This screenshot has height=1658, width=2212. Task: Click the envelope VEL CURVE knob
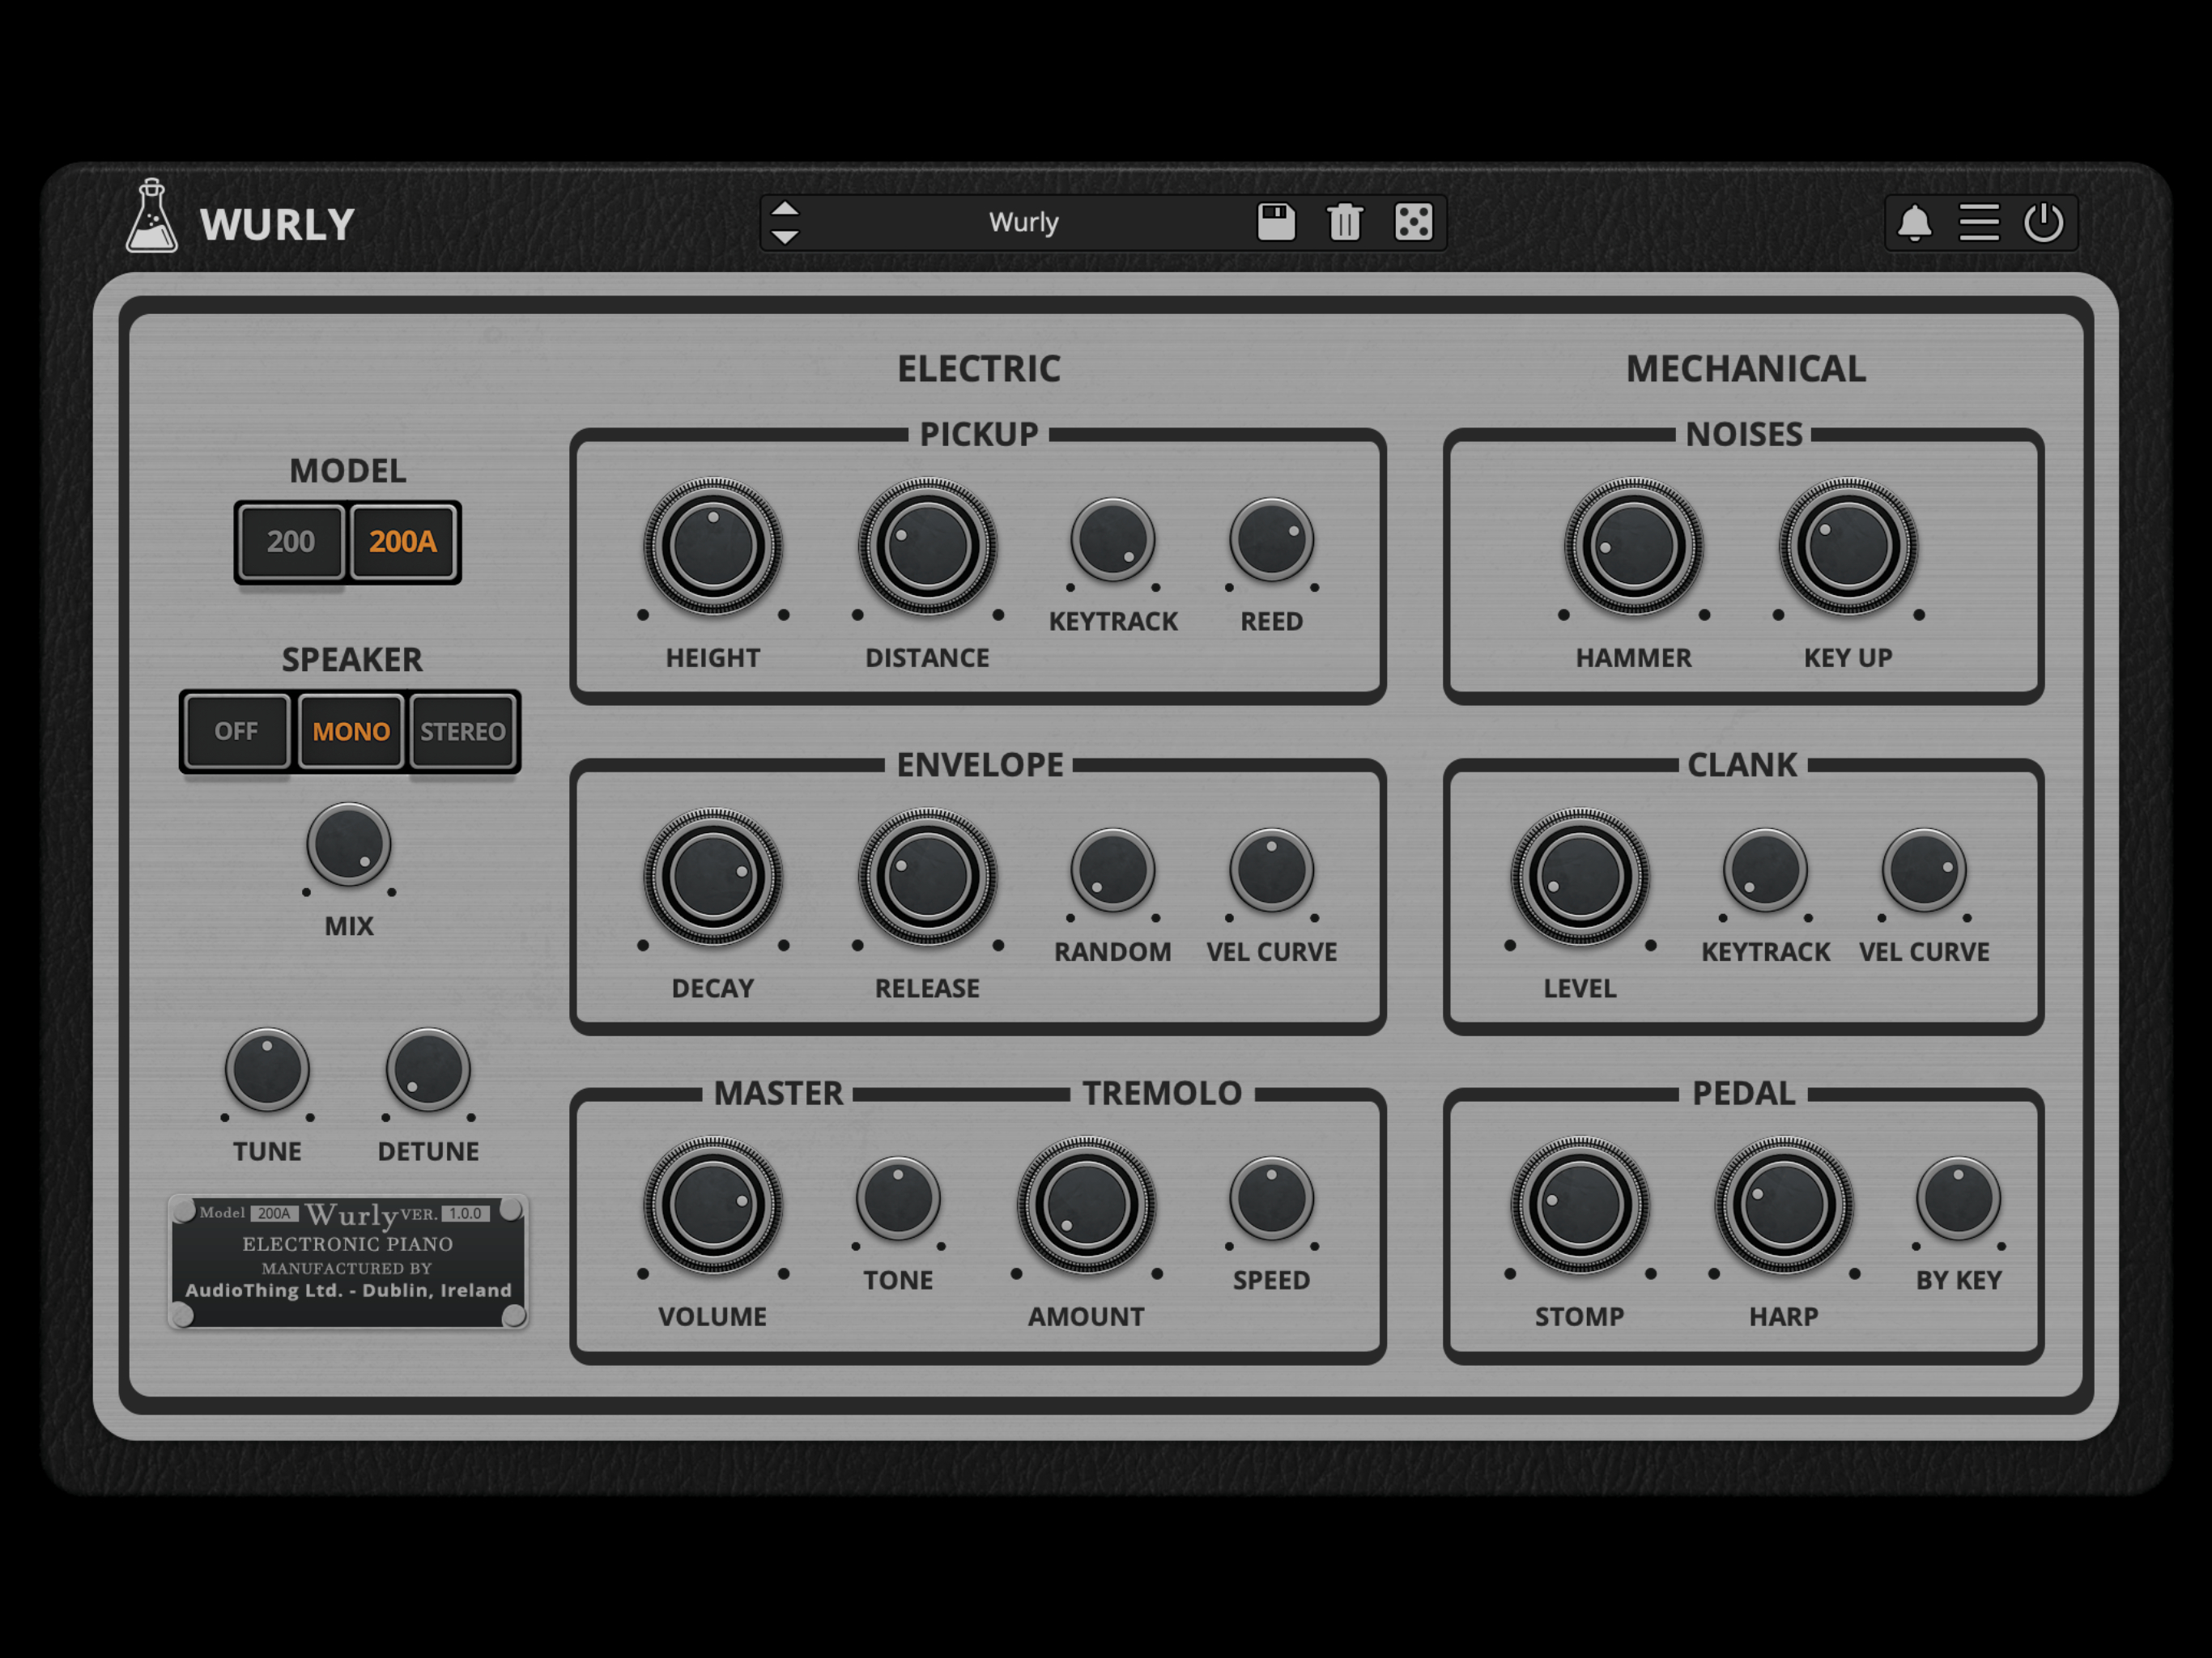pyautogui.click(x=1271, y=870)
